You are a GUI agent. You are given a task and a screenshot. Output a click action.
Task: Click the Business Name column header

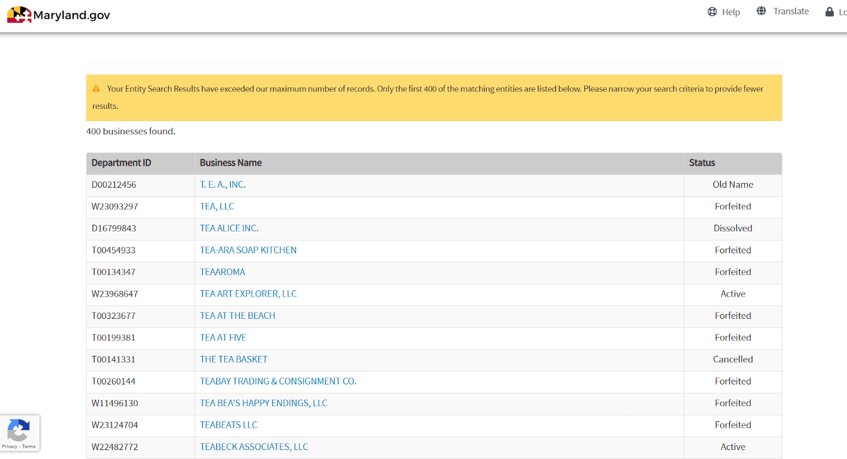coord(231,163)
